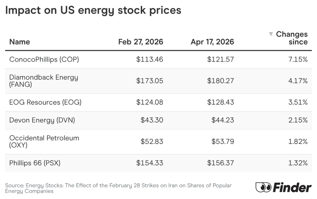Click the Devon Energy (DVN) name
The height and width of the screenshot is (199, 317).
tap(42, 120)
